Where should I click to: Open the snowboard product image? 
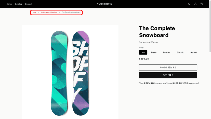[70, 72]
